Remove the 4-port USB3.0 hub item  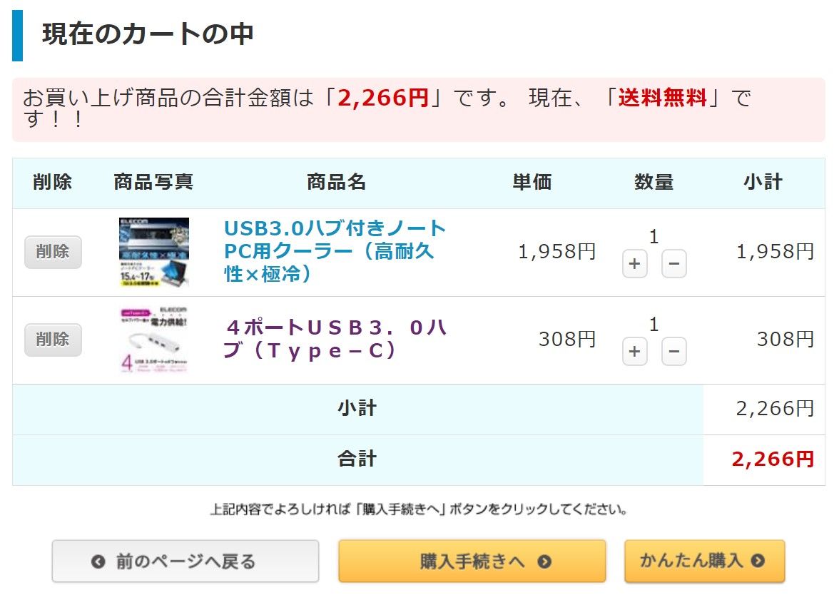click(53, 340)
